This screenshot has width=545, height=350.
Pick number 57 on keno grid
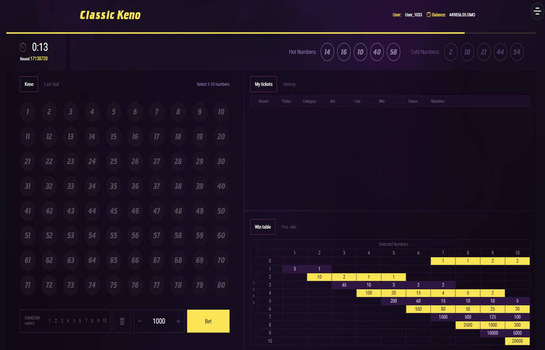157,235
